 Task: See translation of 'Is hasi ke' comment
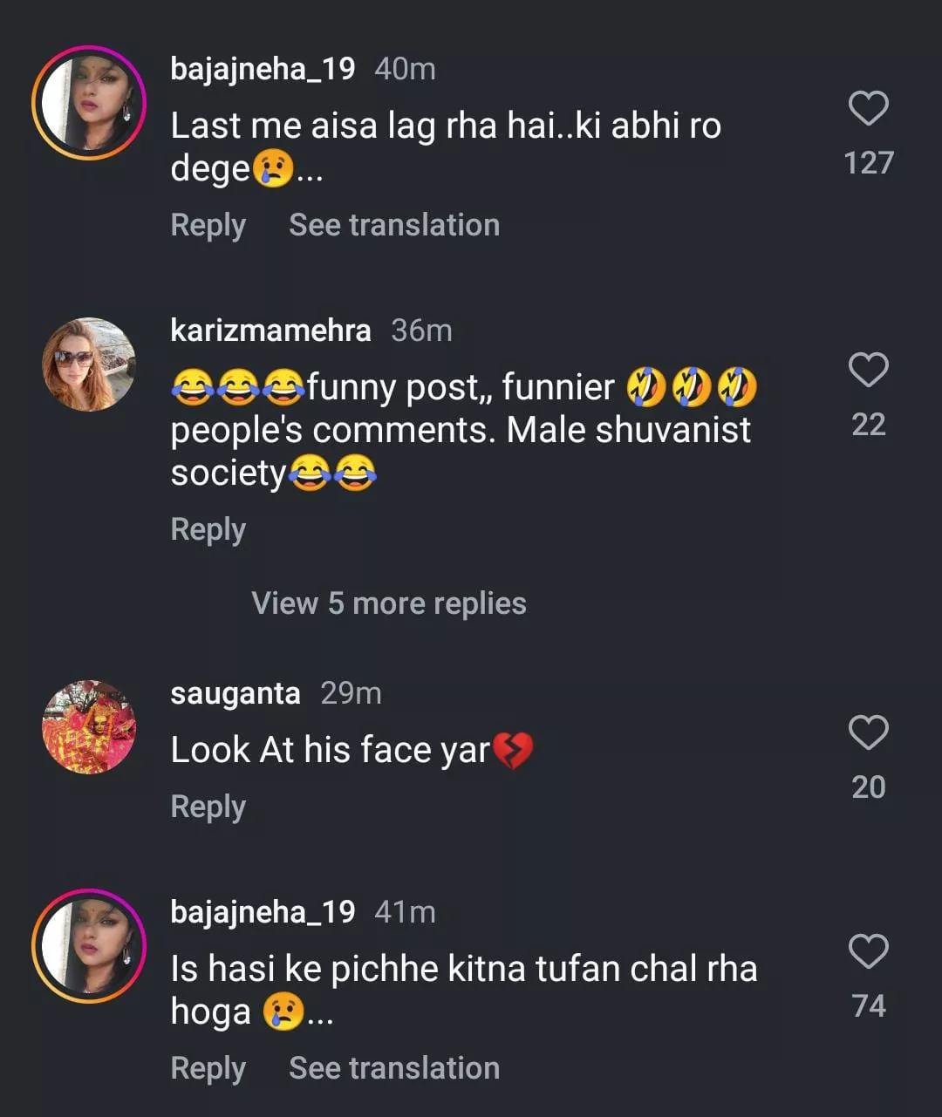click(394, 1068)
